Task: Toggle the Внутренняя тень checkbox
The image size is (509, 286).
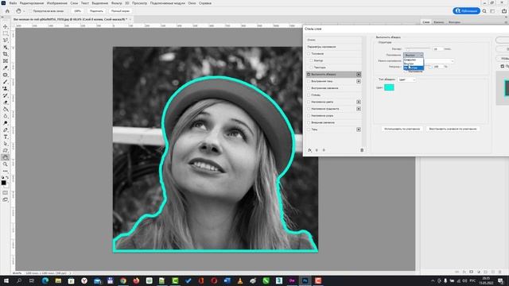Action: 309,81
